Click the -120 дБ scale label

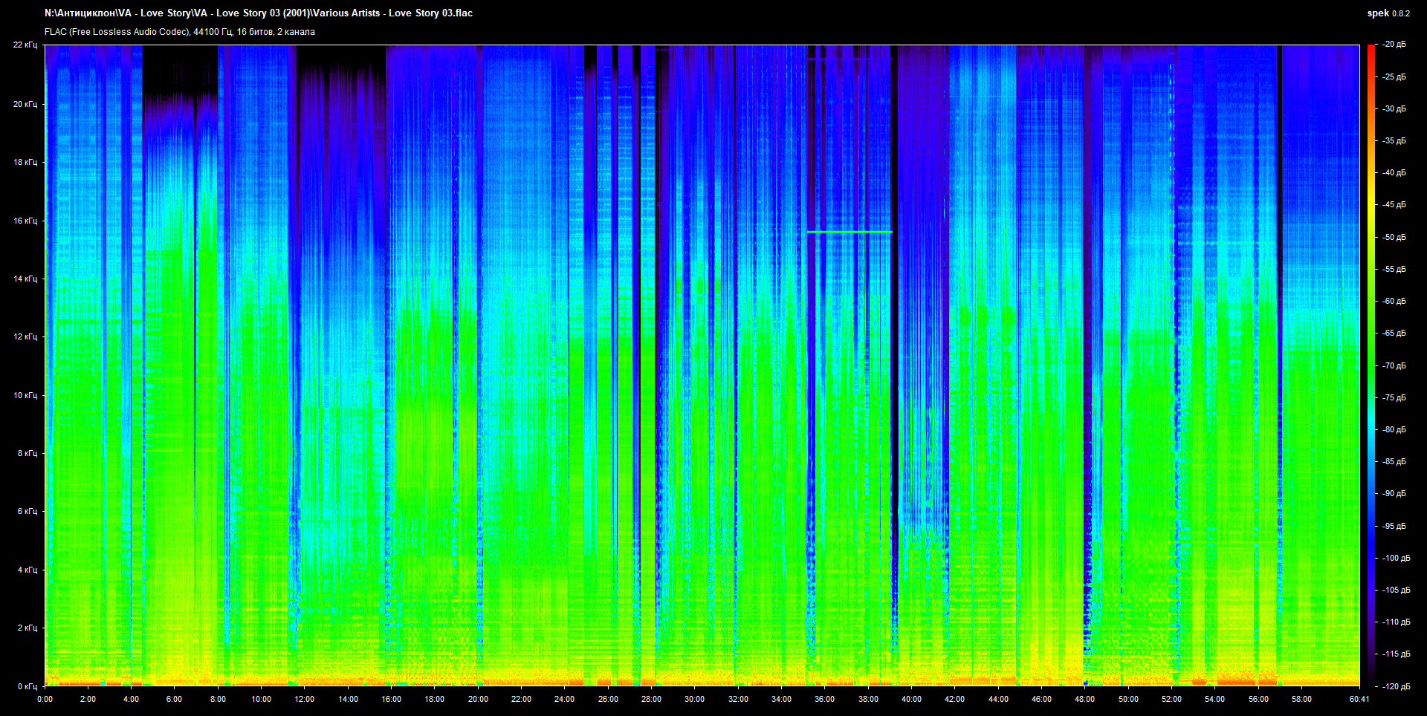coord(1394,686)
